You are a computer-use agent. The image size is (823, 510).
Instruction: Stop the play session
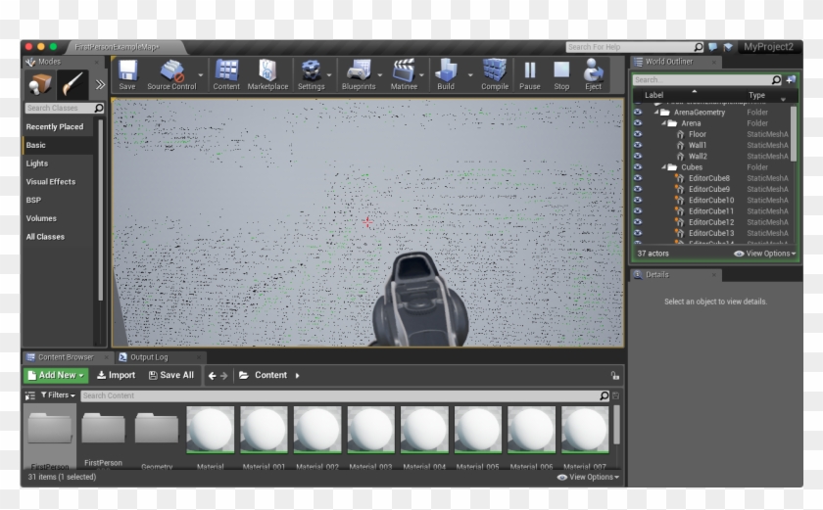561,74
